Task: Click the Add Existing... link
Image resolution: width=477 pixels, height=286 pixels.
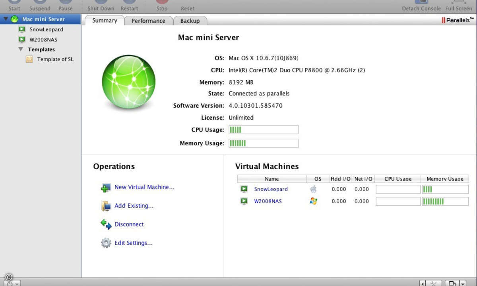Action: (134, 206)
